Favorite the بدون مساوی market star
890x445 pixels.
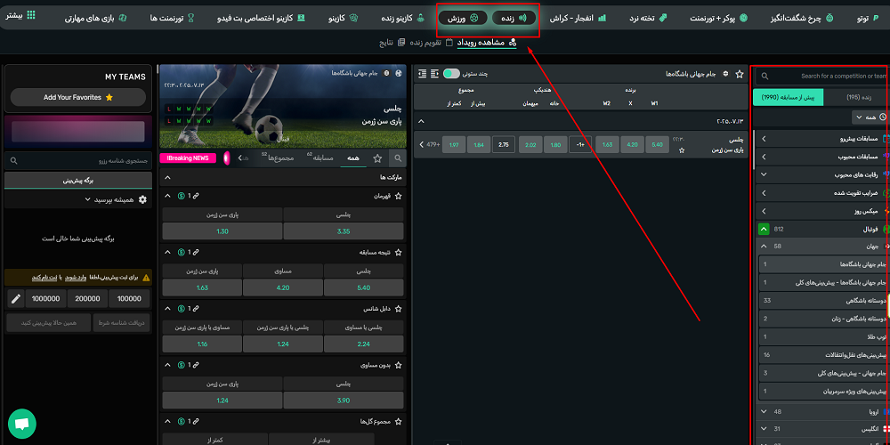coord(398,365)
